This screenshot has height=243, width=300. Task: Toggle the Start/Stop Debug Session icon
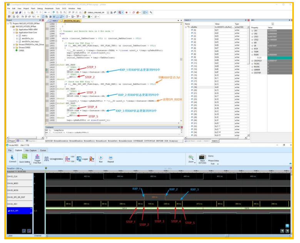120,12
